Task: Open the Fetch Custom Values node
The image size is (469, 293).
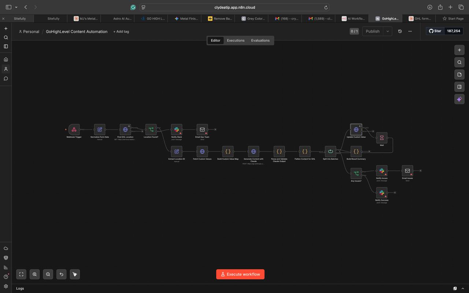Action: [202, 152]
